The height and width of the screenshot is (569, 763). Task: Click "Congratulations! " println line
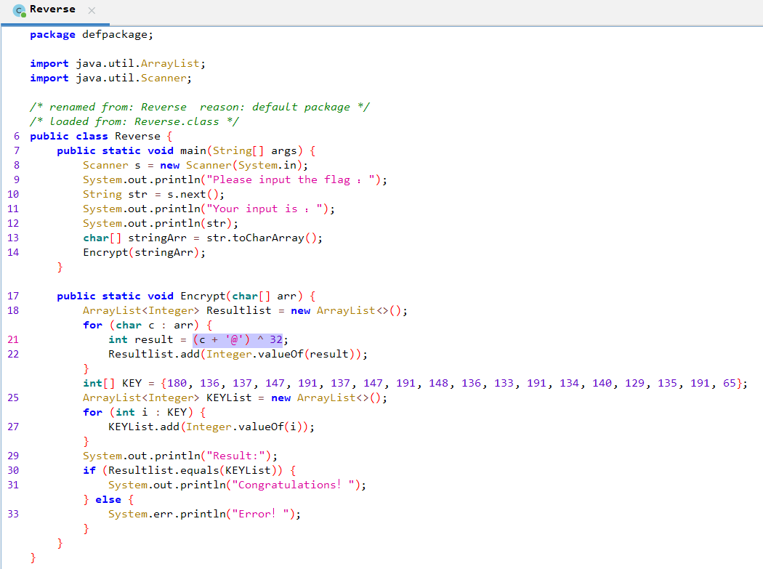[237, 485]
